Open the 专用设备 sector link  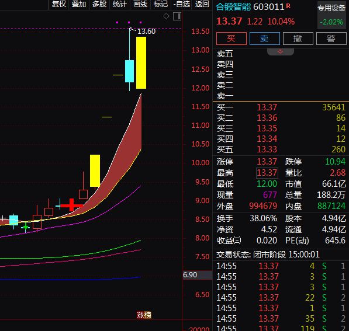tap(331, 8)
